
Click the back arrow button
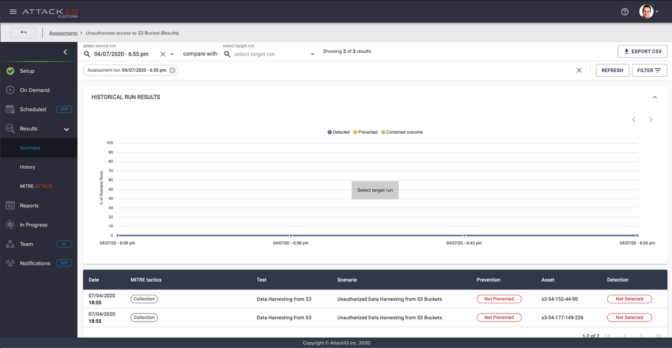click(24, 33)
